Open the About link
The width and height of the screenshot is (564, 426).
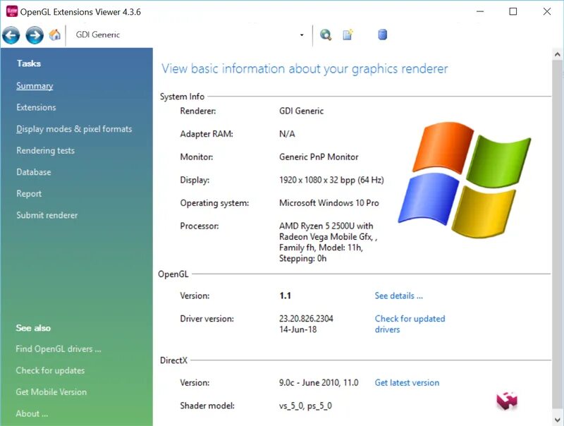[x=32, y=414]
